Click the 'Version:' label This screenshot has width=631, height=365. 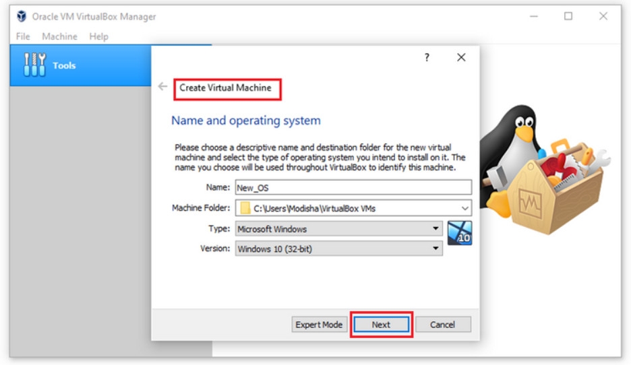click(215, 248)
